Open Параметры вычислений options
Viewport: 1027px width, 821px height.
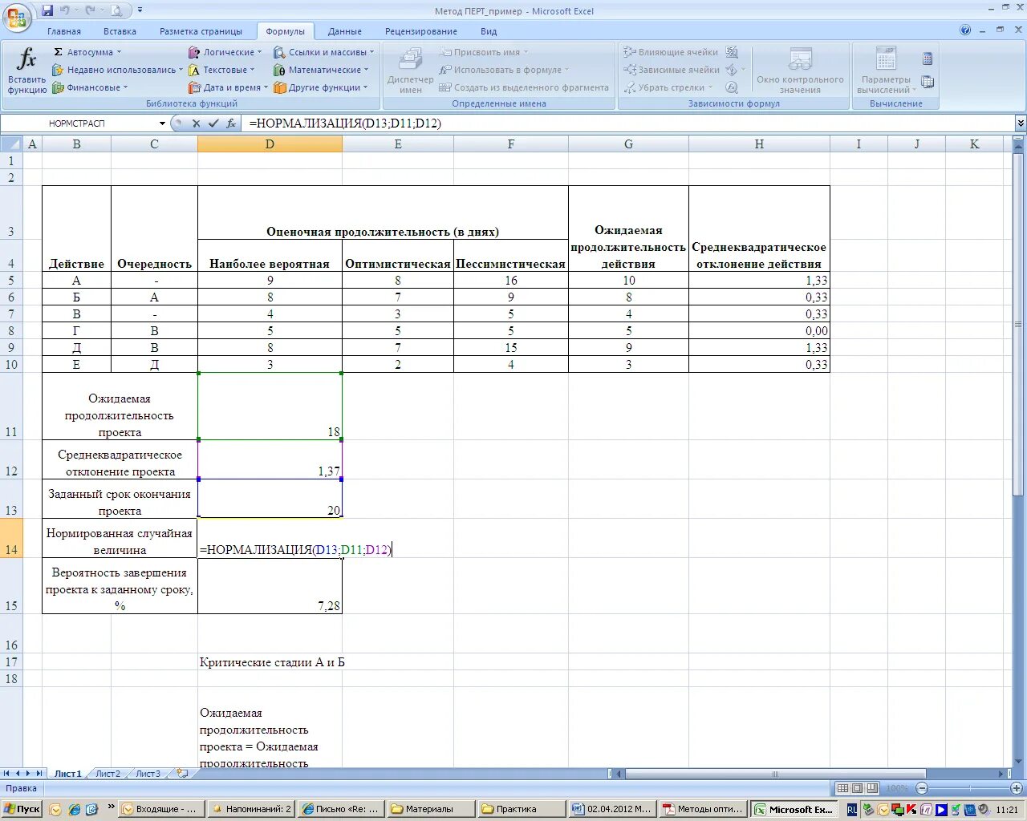[886, 71]
